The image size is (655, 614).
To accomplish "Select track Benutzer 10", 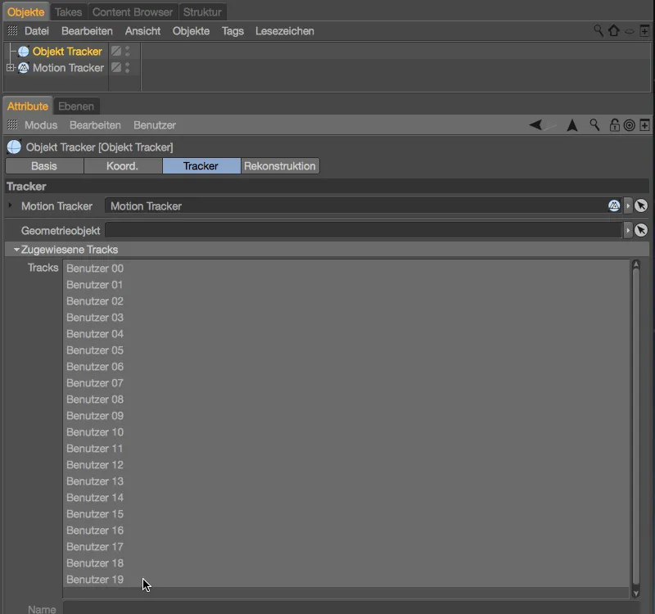I will [346, 432].
